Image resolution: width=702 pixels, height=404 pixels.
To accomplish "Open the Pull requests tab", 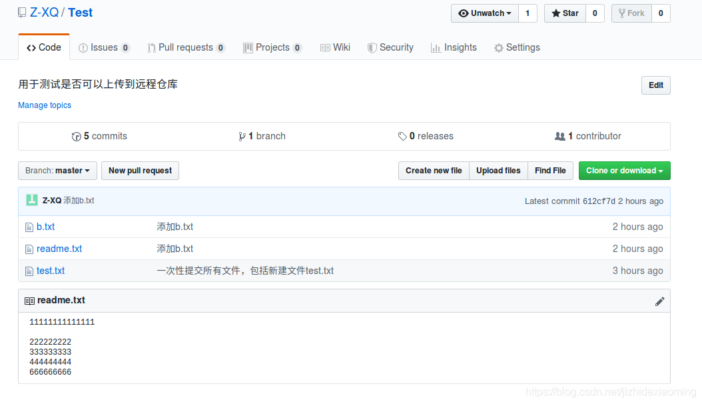I will tap(186, 47).
